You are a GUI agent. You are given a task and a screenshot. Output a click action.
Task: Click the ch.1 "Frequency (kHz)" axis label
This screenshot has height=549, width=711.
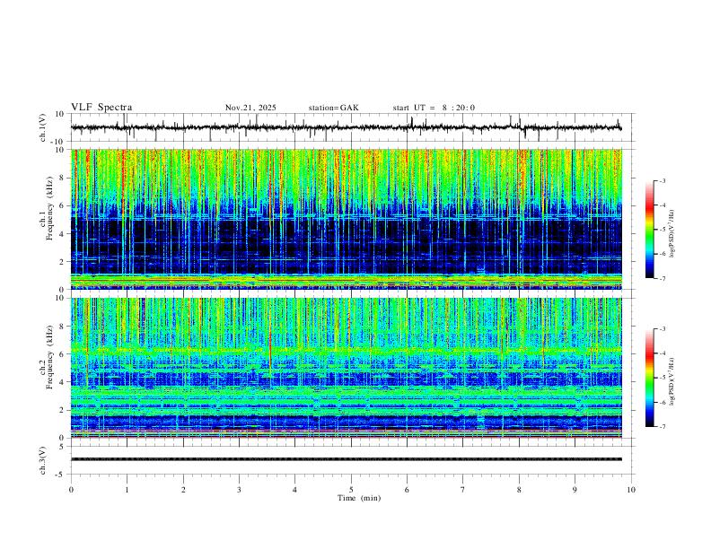[x=49, y=209]
